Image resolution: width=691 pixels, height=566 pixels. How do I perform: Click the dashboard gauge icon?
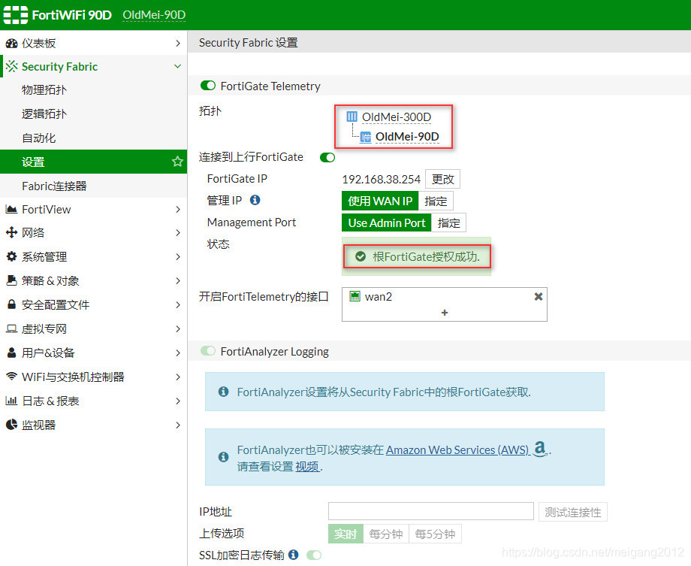(11, 44)
